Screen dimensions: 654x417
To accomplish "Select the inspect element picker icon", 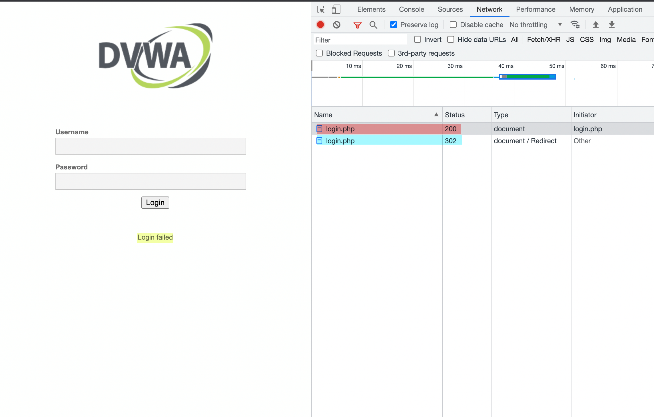I will pos(321,9).
